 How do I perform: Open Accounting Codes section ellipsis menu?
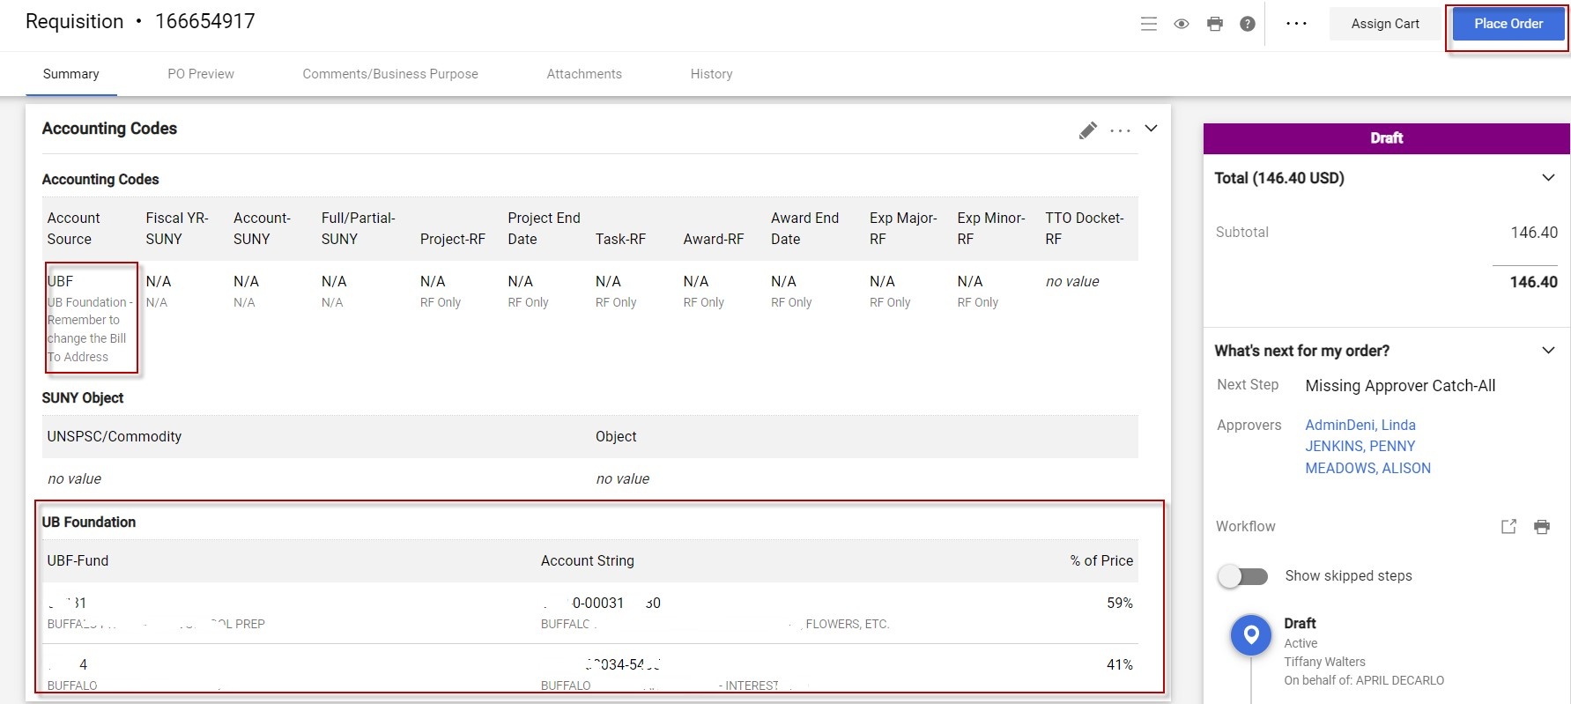(x=1120, y=130)
